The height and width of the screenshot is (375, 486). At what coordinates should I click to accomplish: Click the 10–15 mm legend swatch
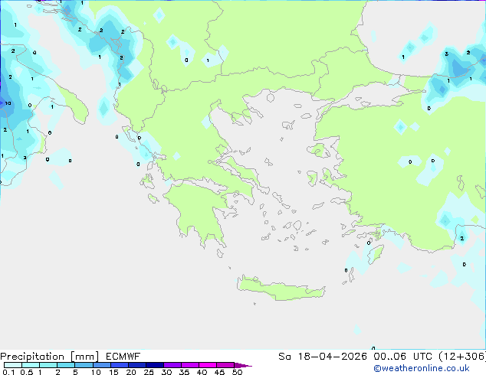pyautogui.click(x=101, y=365)
